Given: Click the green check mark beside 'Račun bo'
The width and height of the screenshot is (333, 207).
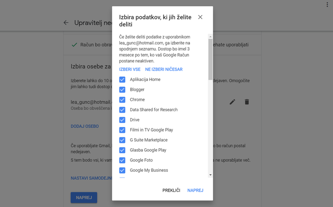Looking at the screenshot, I should [x=74, y=45].
